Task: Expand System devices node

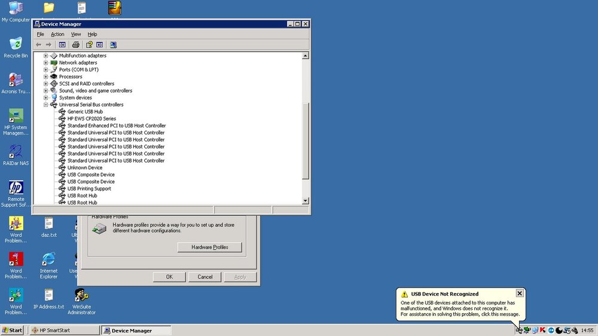Action: click(x=46, y=97)
